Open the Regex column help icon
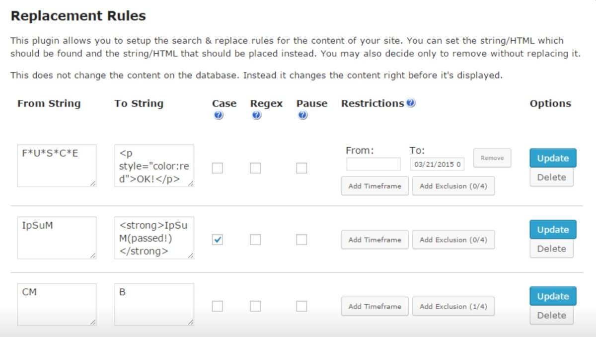 (256, 115)
